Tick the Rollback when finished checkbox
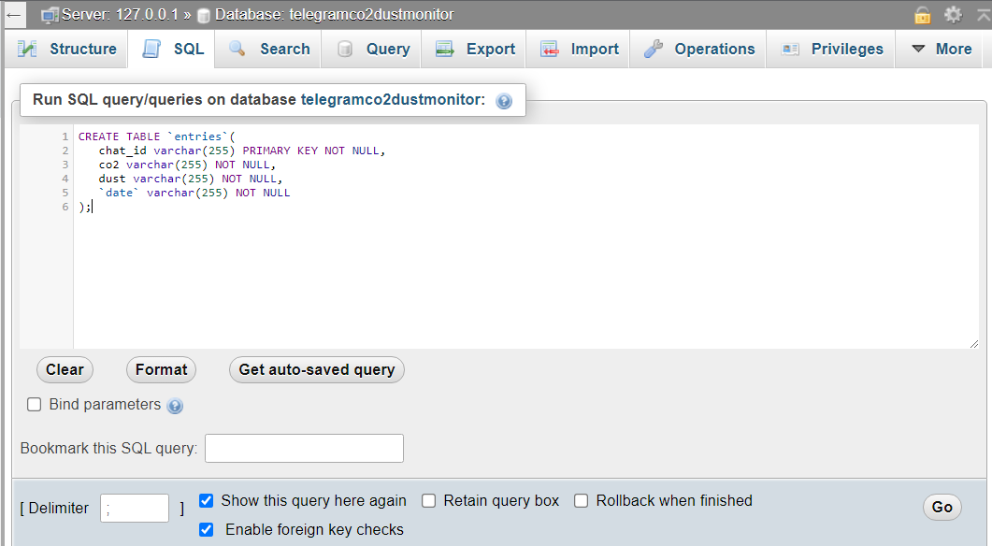This screenshot has width=992, height=546. click(581, 501)
